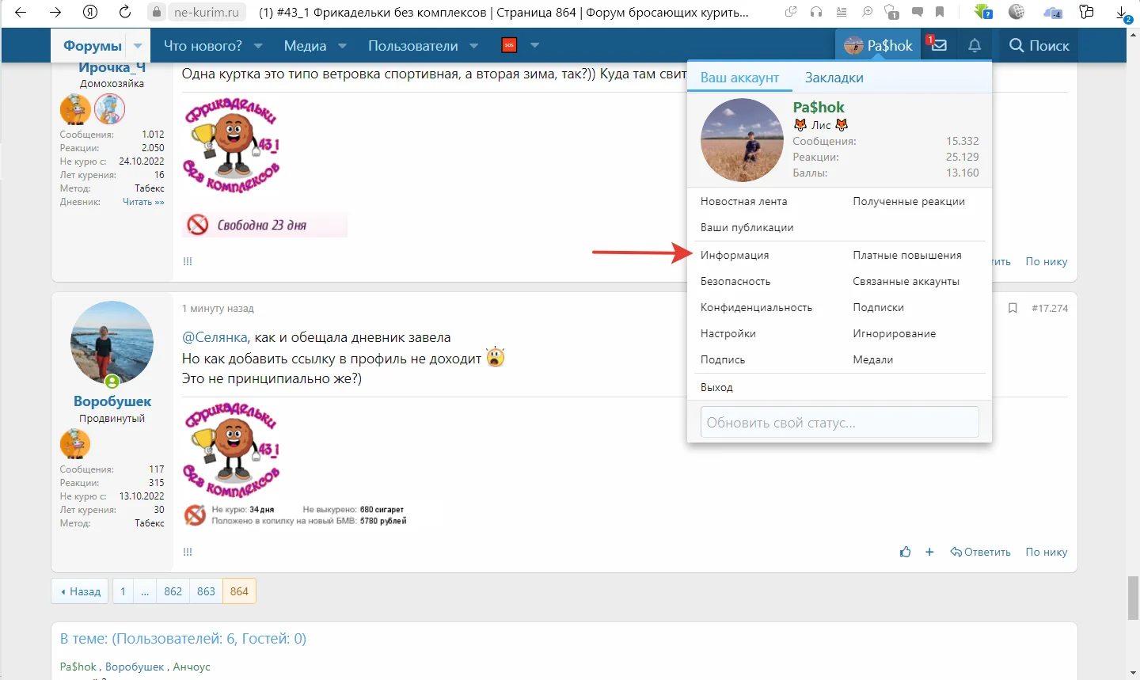Click the chef medal badge under Воробушек
1140x680 pixels.
(x=75, y=444)
